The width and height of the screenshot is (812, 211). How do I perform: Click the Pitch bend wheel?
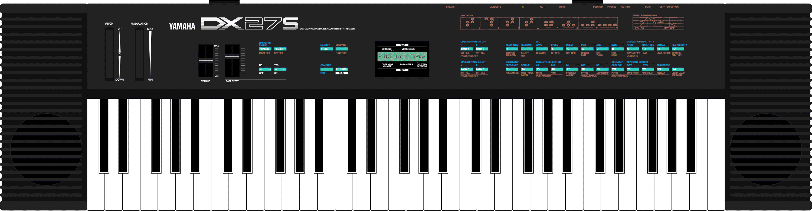pos(109,54)
